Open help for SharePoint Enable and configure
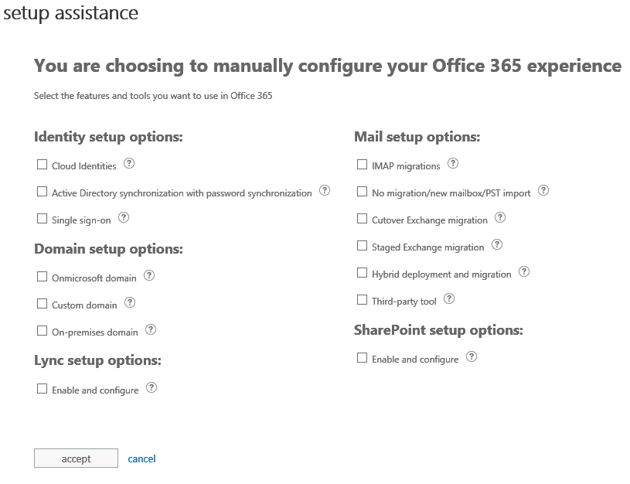The height and width of the screenshot is (484, 630). coord(472,357)
